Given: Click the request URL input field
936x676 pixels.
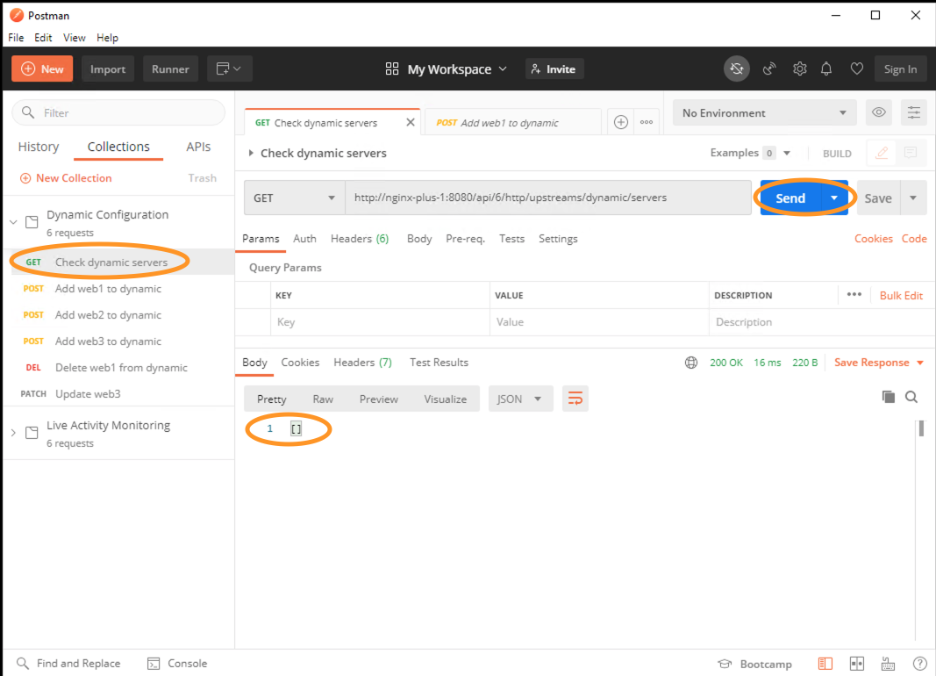Looking at the screenshot, I should tap(548, 198).
